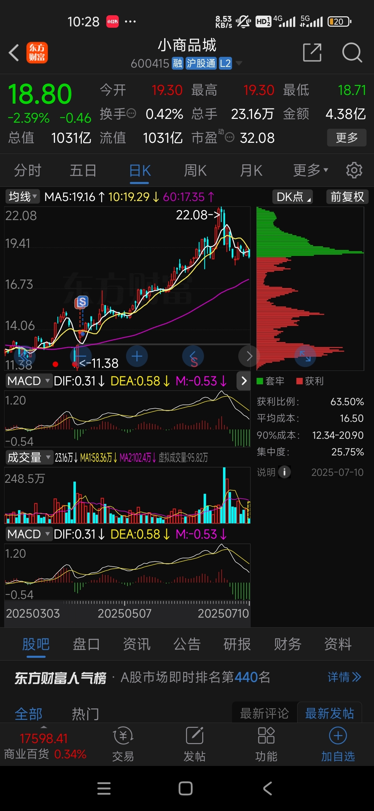Image resolution: width=374 pixels, height=811 pixels.
Task: Open the lower MACD indicator dropdown
Action: coord(29,534)
